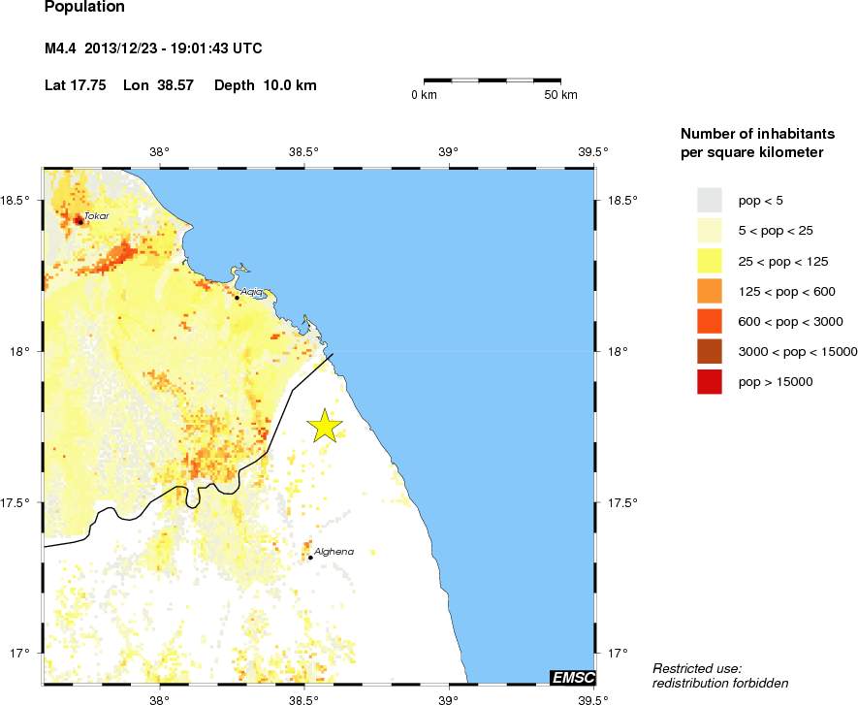858x705 pixels.
Task: Select the 'Depth 10.0 km' text
Action: click(266, 85)
